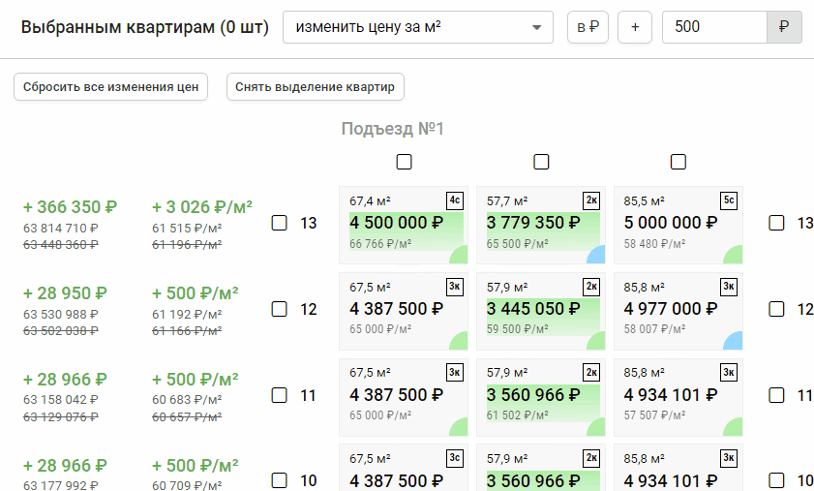Select the first column checkbox under Подъезд №1

[x=404, y=161]
